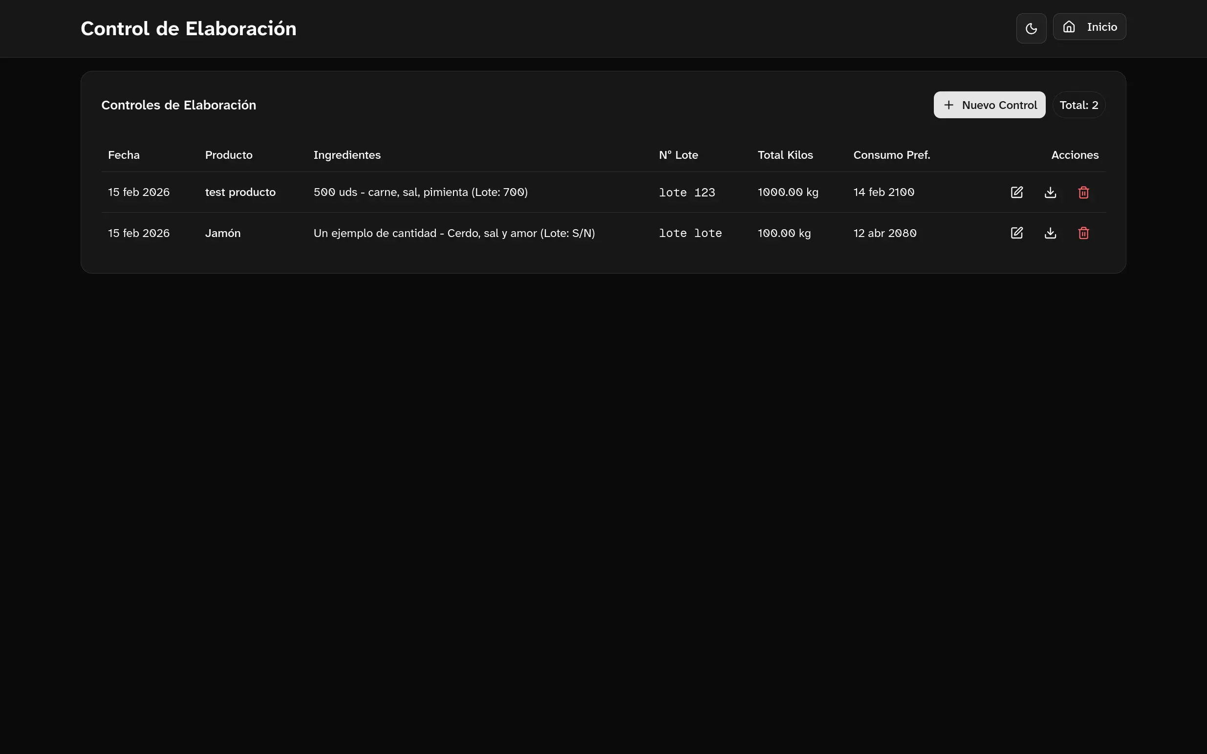Click the lote 123 cell

(x=687, y=193)
